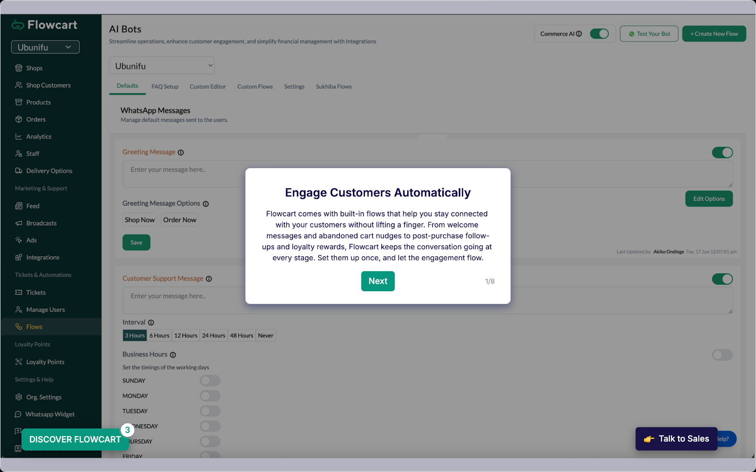Screen dimensions: 756x472
Task: Click Next in the onboarding dialog
Action: [x=378, y=281]
